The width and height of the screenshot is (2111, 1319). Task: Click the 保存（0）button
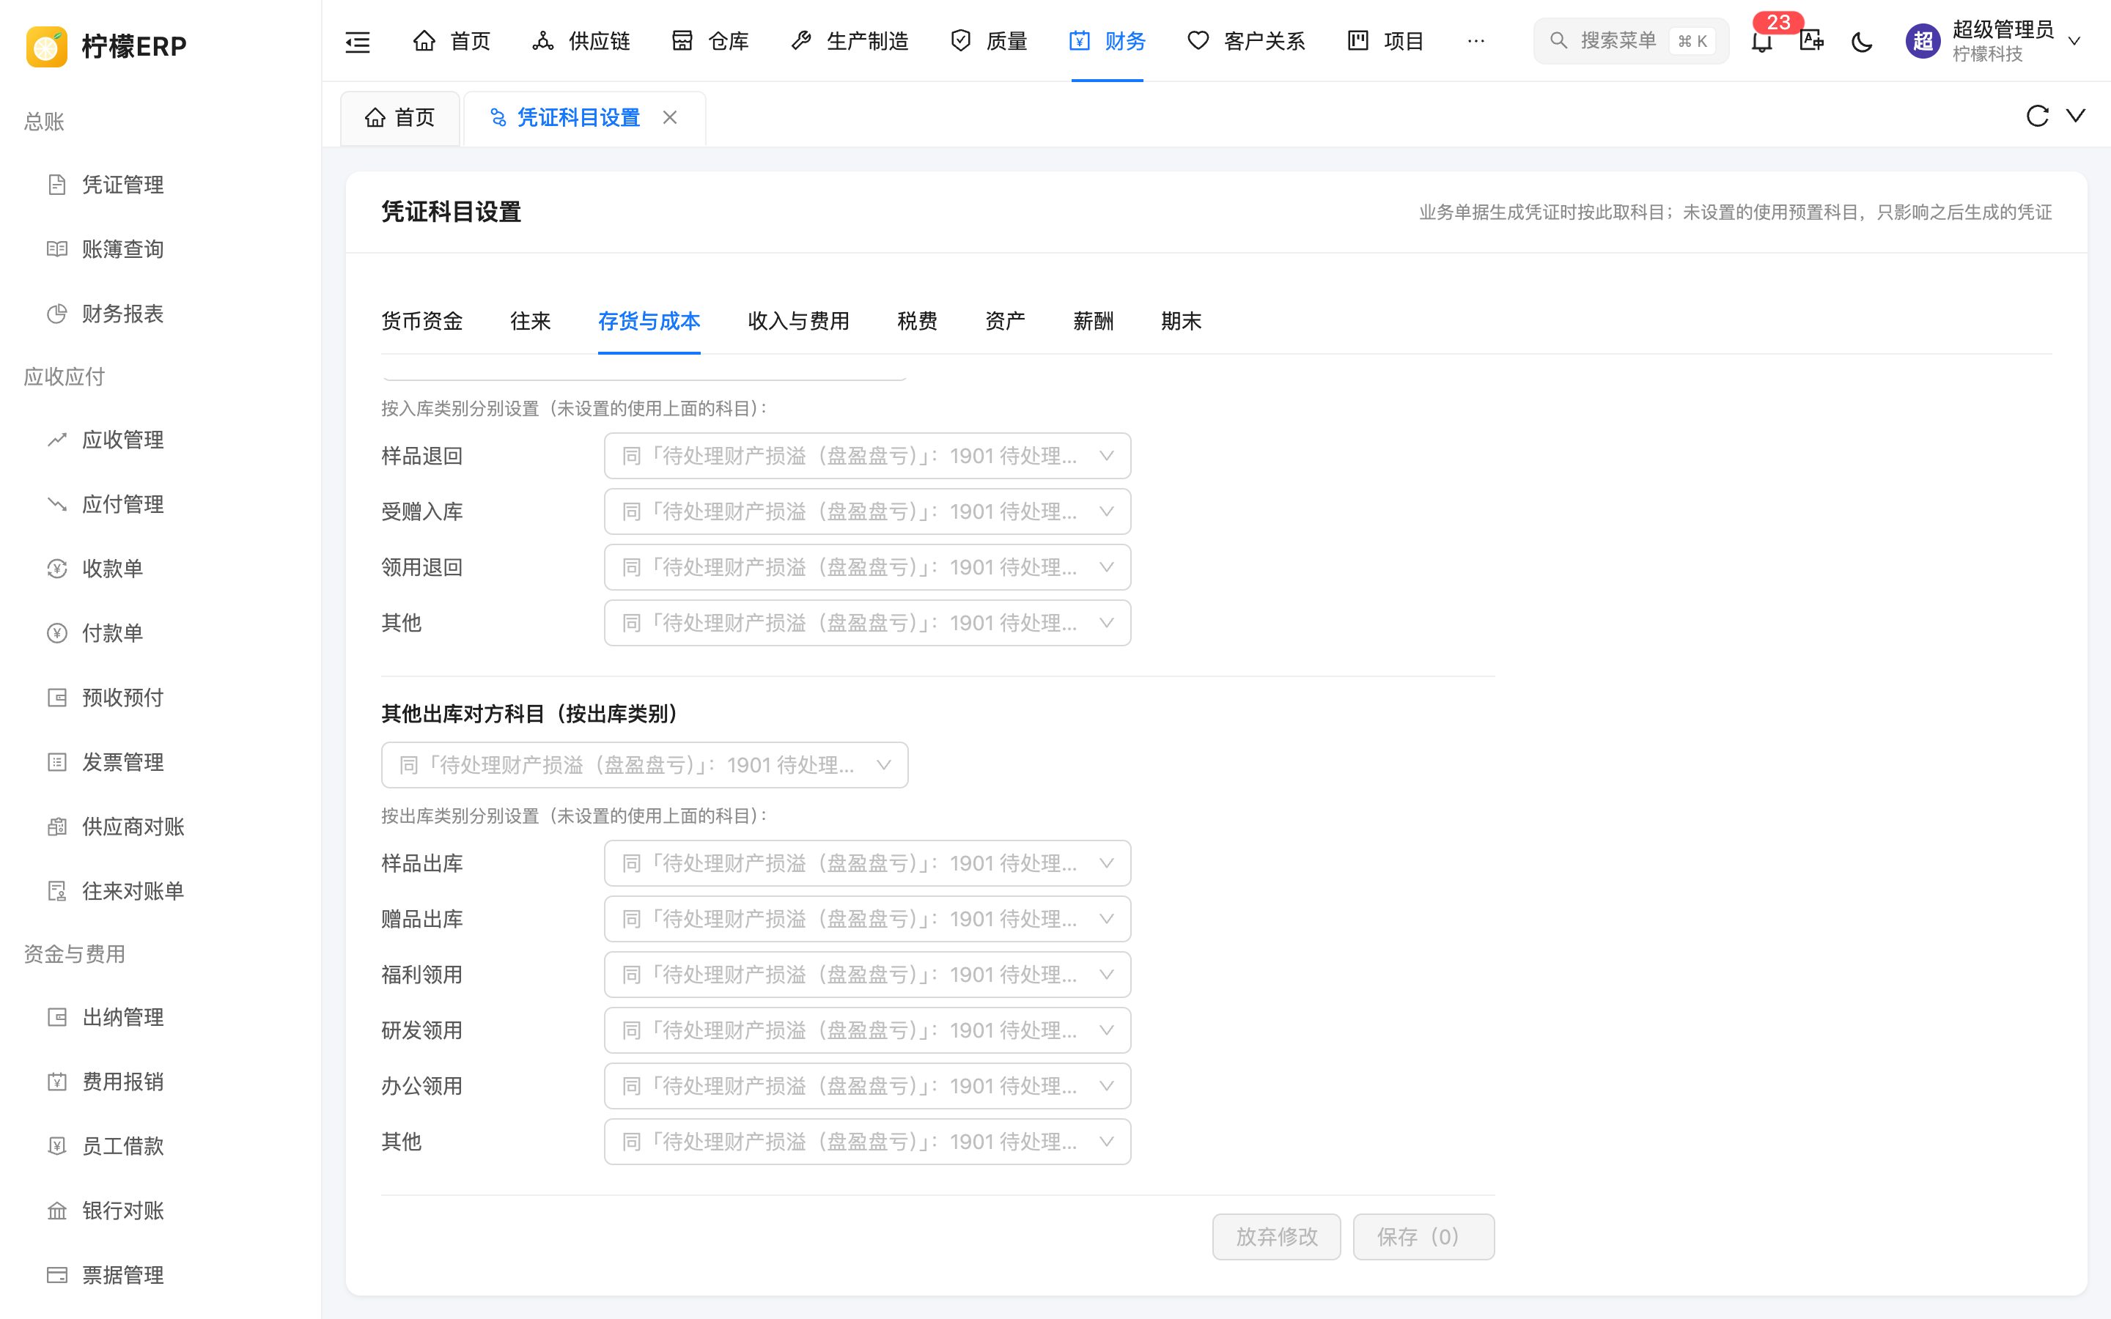1423,1236
